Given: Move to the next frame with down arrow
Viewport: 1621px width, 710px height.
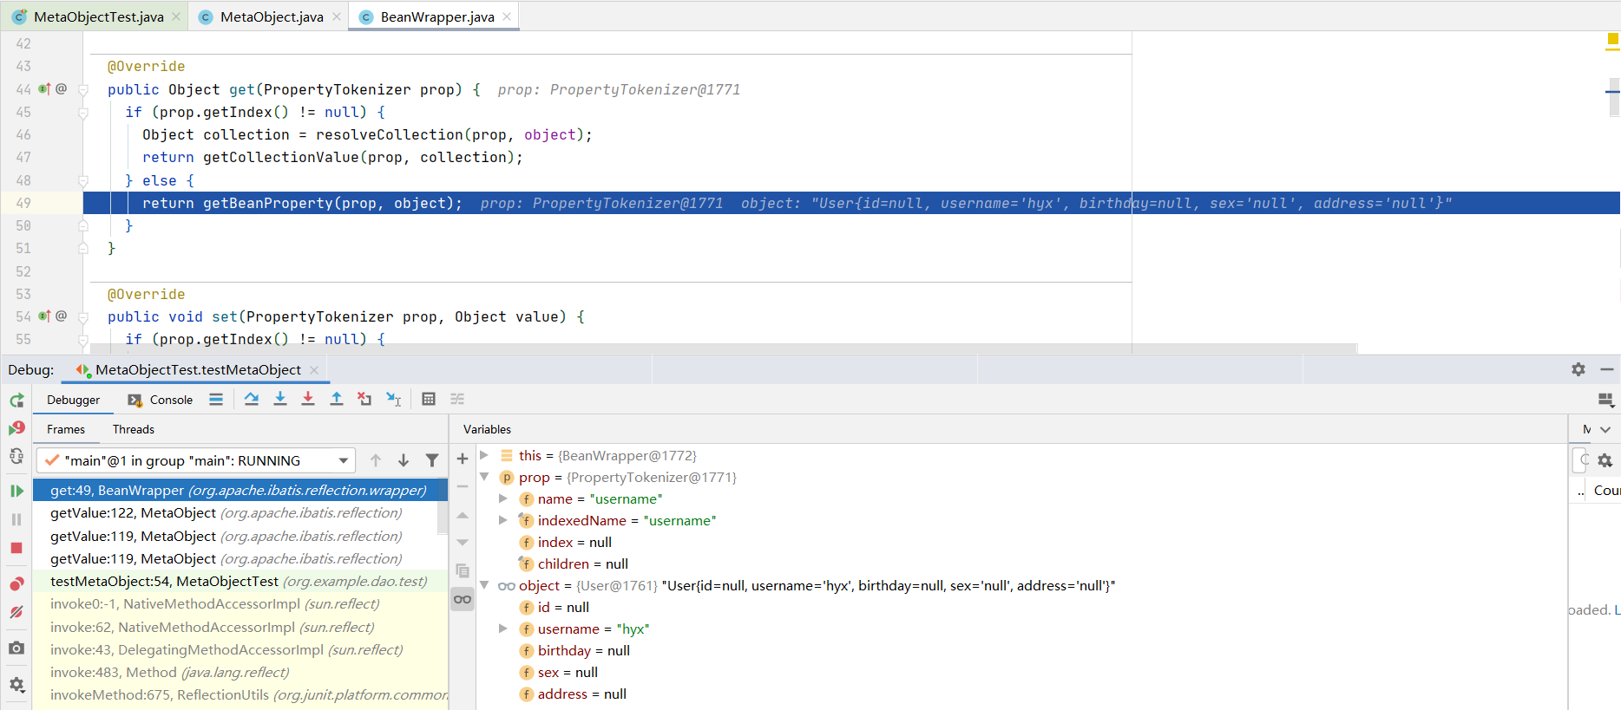Looking at the screenshot, I should coord(404,460).
